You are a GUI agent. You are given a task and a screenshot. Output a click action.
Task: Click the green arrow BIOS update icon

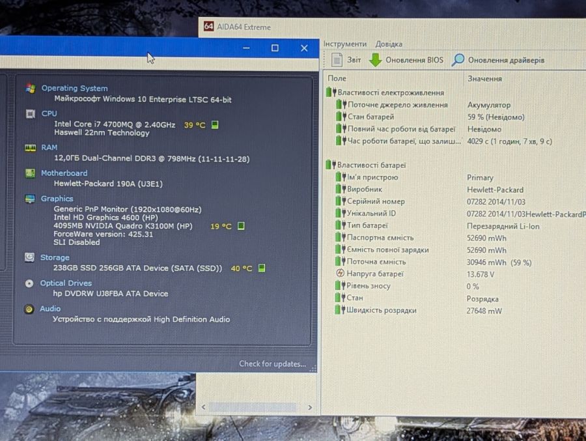pyautogui.click(x=375, y=60)
